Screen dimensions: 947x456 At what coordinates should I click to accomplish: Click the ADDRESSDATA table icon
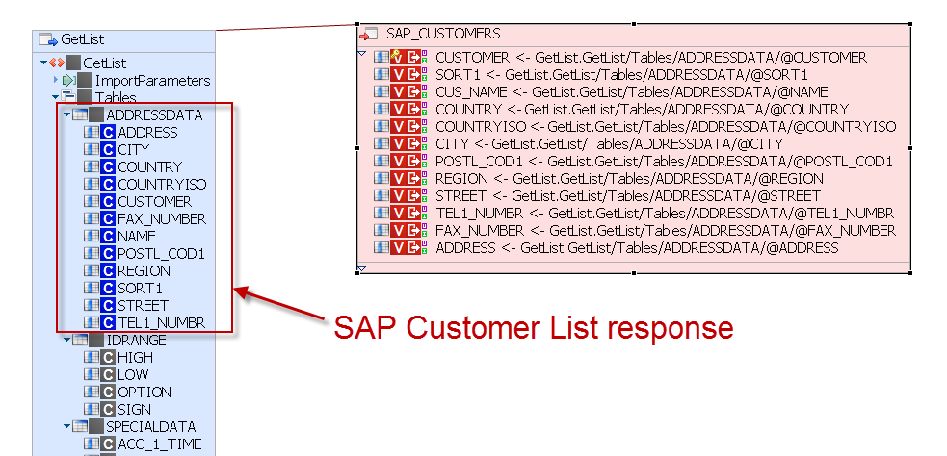[80, 114]
